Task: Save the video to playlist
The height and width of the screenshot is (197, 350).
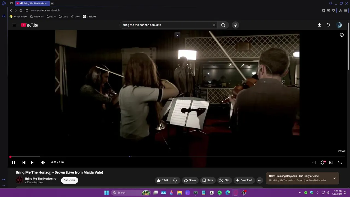Action: pyautogui.click(x=208, y=180)
